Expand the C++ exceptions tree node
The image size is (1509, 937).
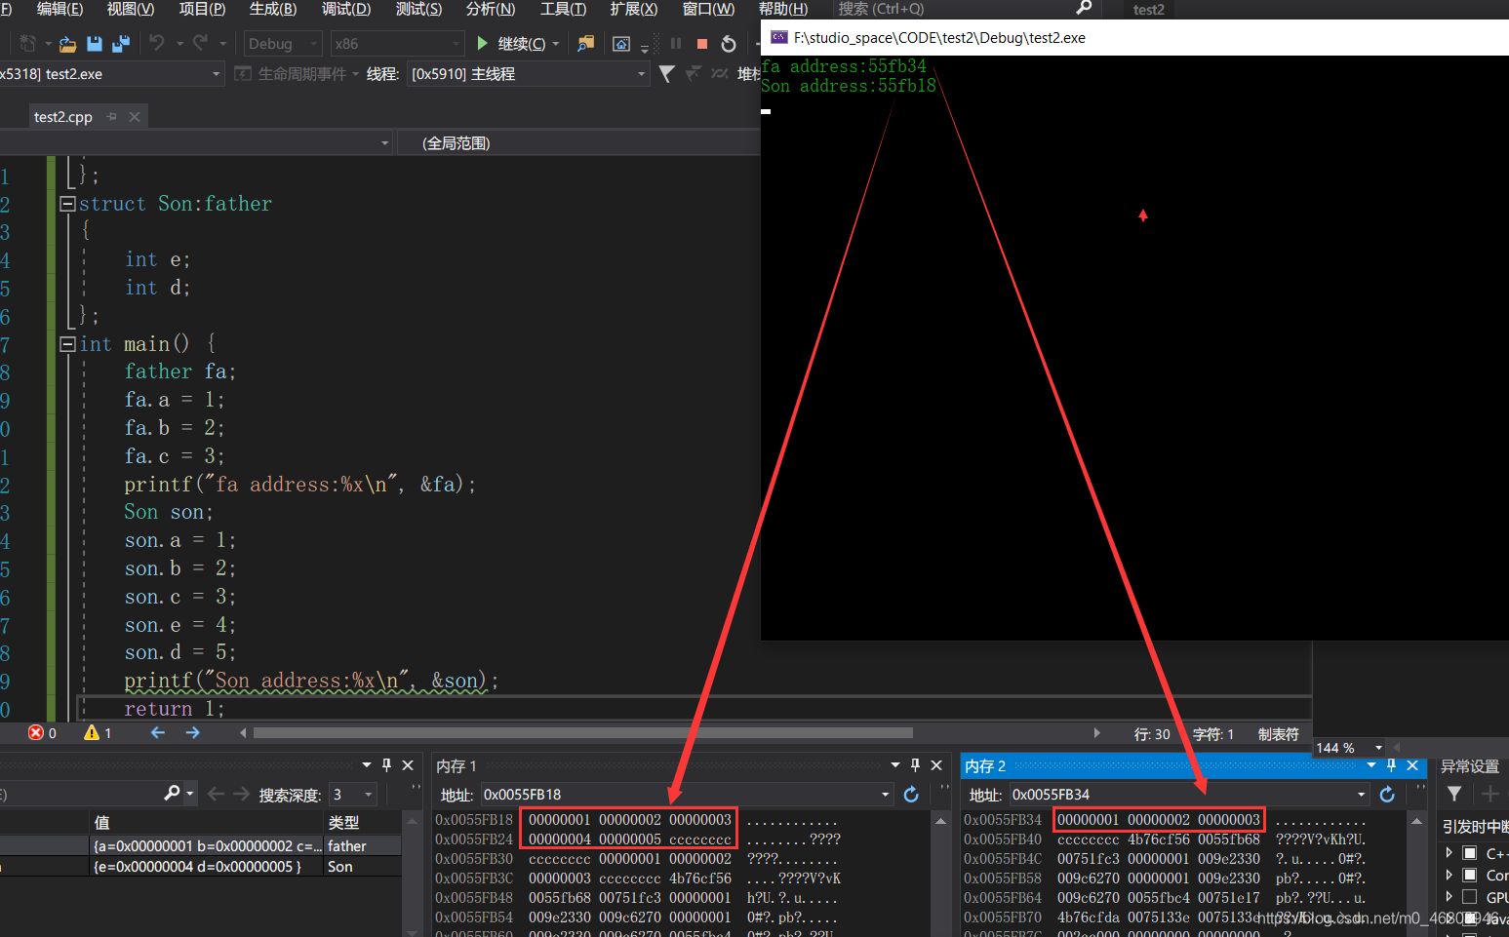pos(1449,853)
